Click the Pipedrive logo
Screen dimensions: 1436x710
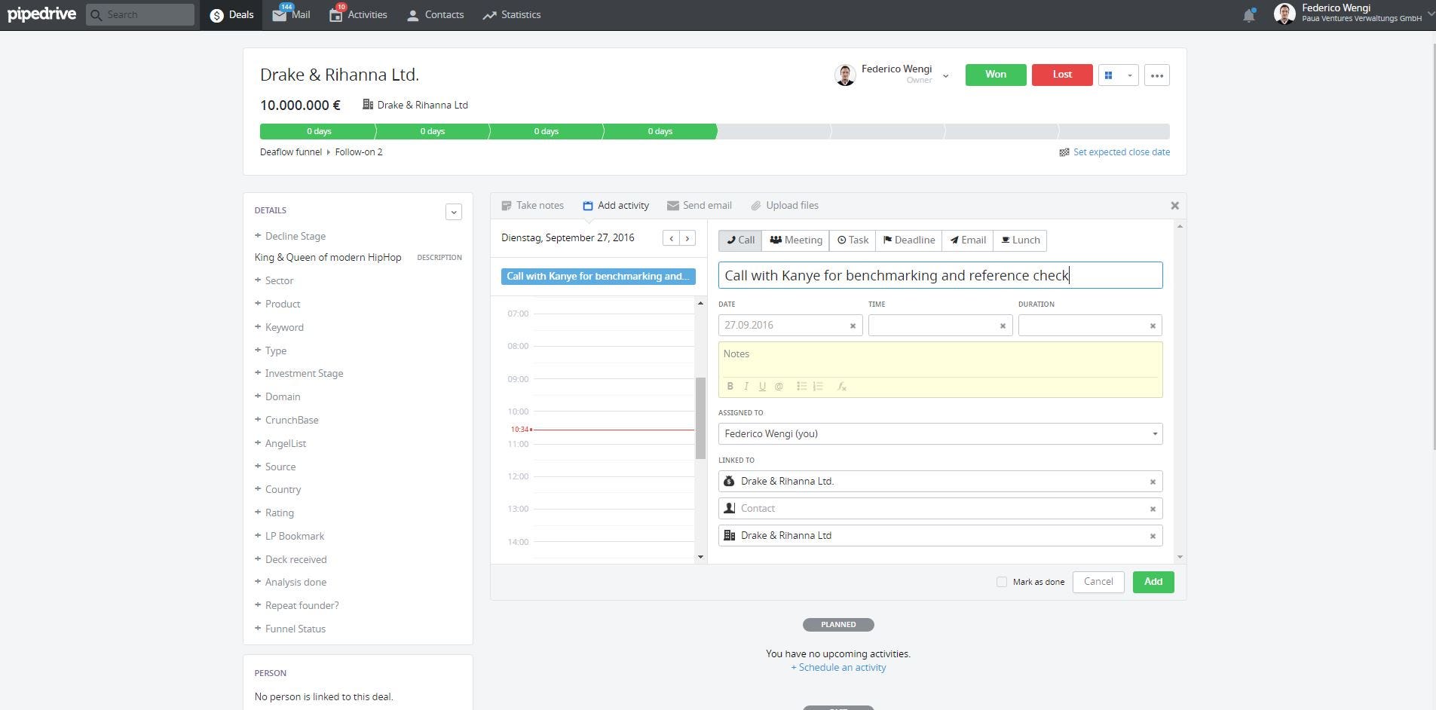click(x=41, y=14)
